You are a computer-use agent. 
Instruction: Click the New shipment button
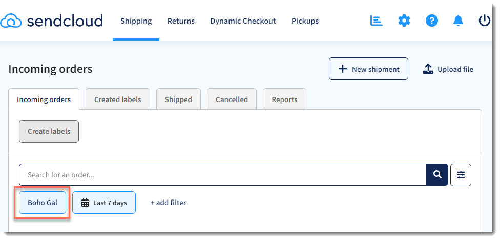[x=368, y=69]
